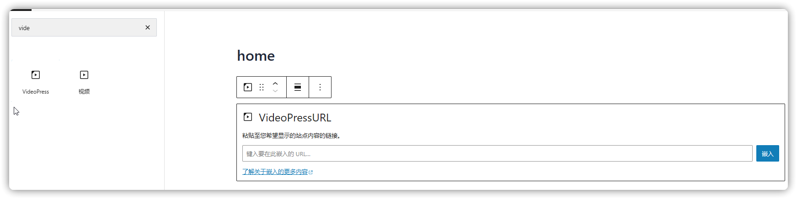Screen dimensions: 797x199
Task: Open block options three-dot menu
Action: pyautogui.click(x=320, y=87)
